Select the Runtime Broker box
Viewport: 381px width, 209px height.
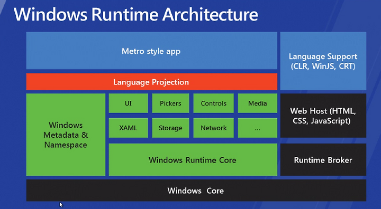323,160
